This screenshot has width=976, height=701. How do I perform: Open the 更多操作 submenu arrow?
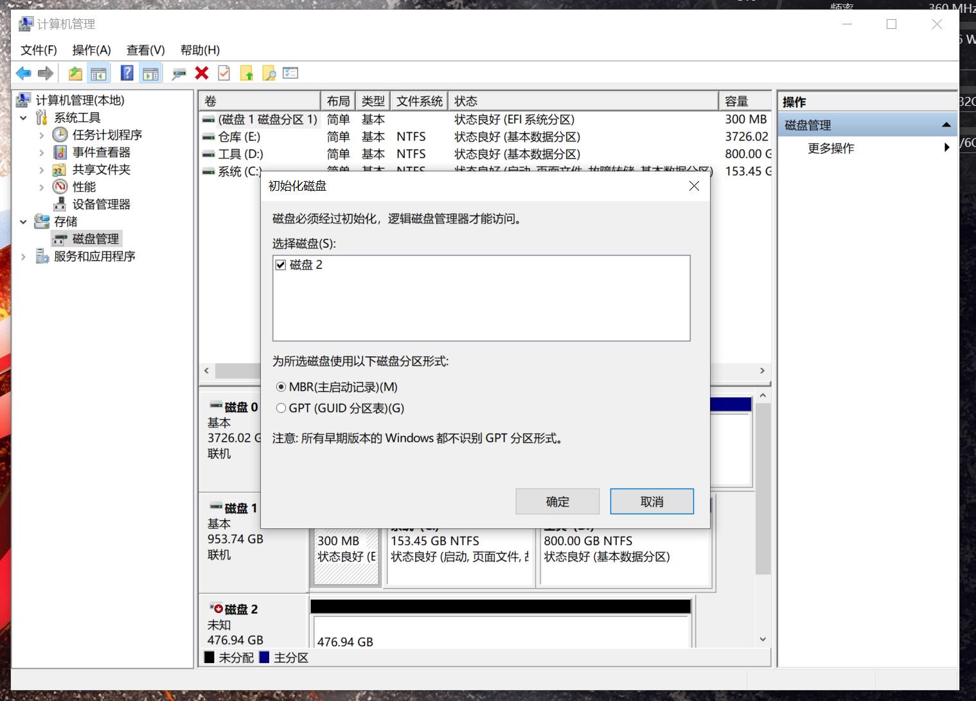click(946, 148)
